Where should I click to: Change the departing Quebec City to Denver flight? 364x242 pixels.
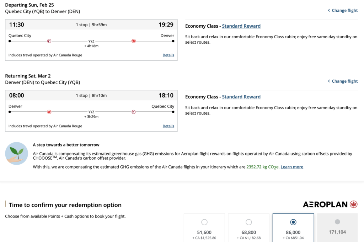point(343,10)
